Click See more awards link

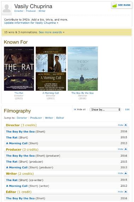coord(52,32)
